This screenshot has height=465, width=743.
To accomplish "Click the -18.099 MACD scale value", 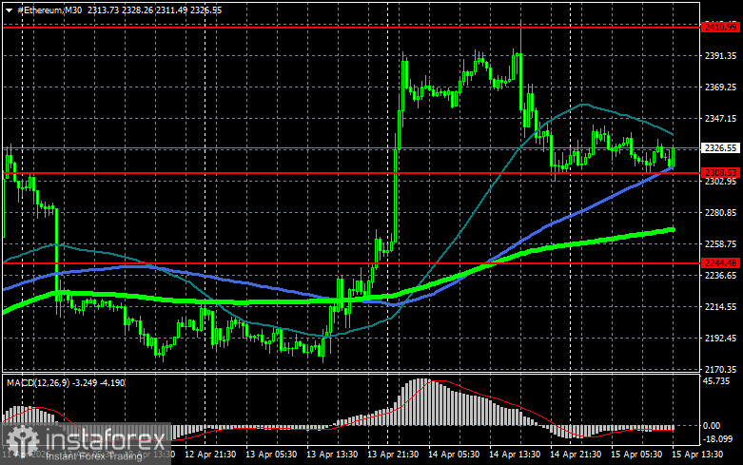I will point(717,439).
